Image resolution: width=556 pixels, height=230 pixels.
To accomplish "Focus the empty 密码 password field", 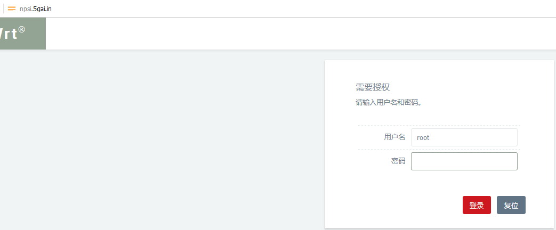I will point(464,161).
